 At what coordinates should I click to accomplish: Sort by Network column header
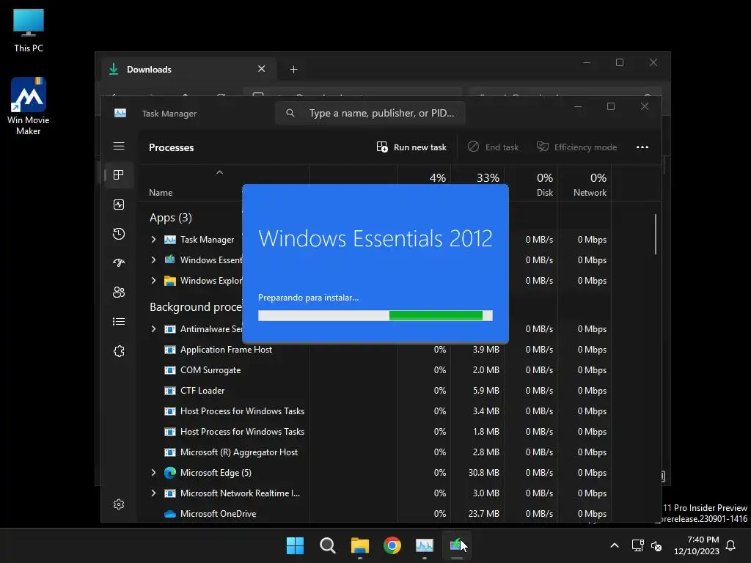coord(590,193)
